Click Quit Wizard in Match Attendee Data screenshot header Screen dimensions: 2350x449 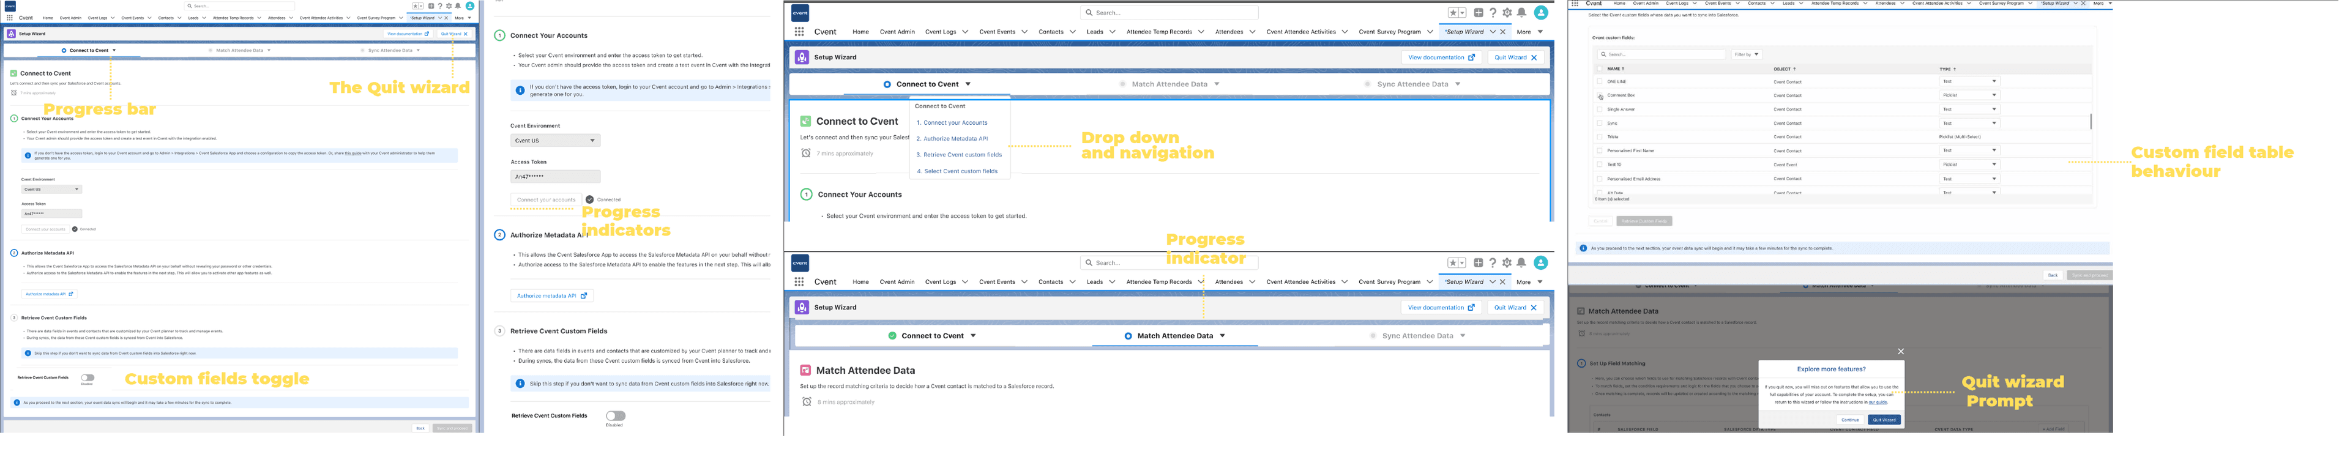tap(1515, 308)
